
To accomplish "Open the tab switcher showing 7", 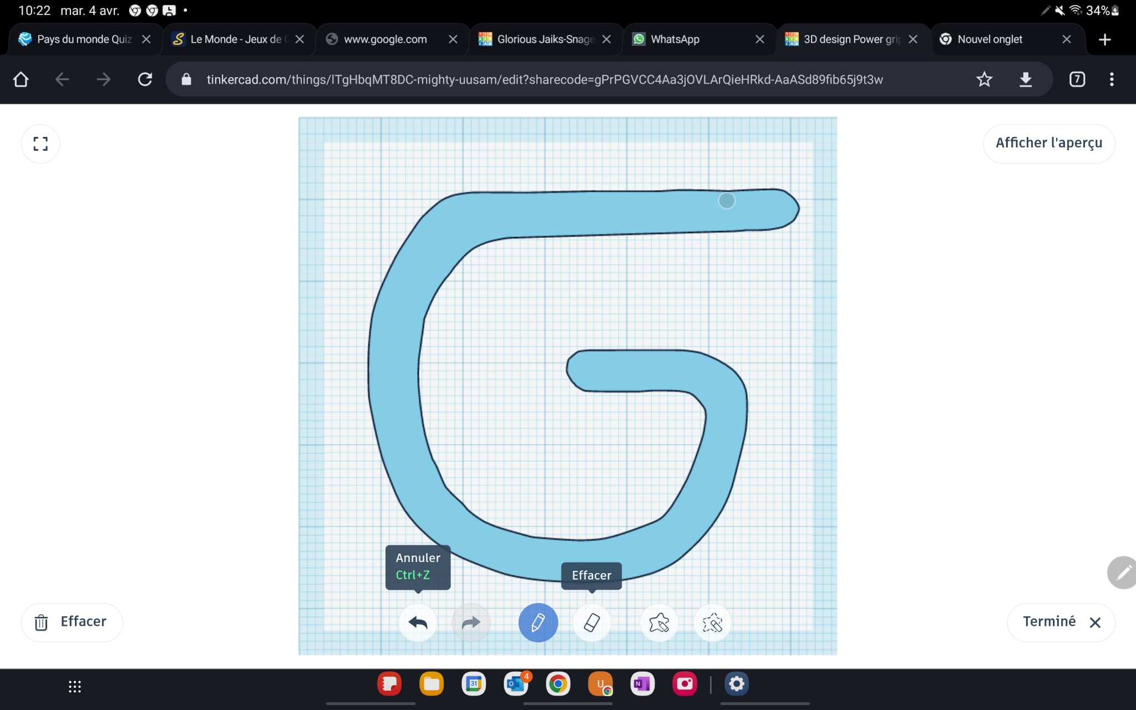I will (1077, 79).
